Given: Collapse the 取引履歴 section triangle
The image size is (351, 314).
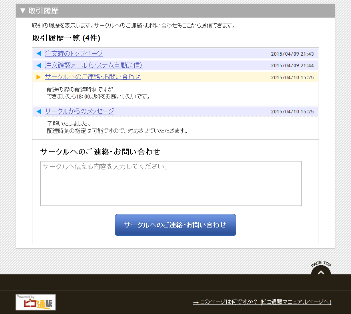Looking at the screenshot, I should point(23,11).
